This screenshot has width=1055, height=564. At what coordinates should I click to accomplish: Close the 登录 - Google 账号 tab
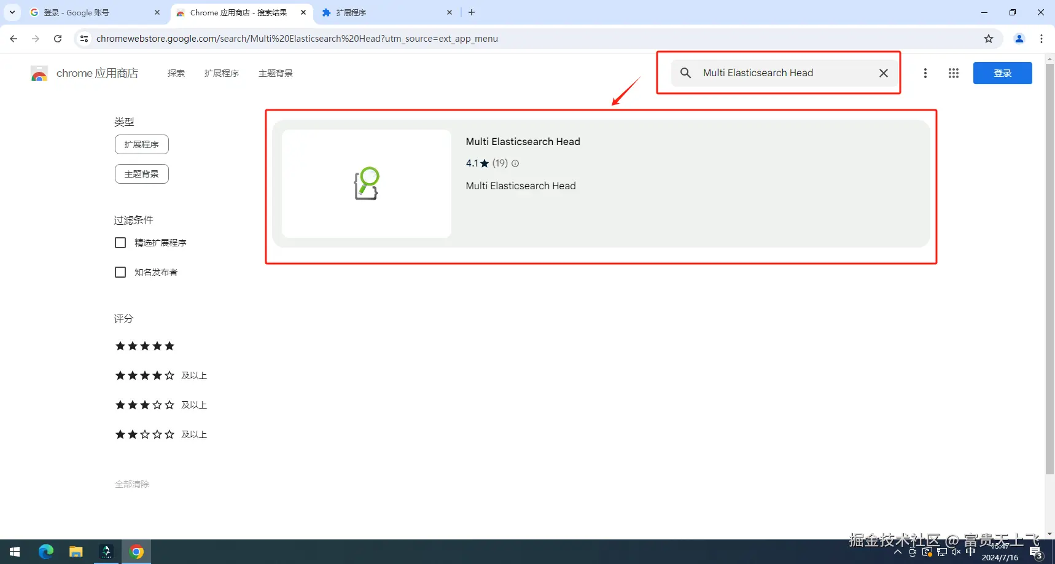pos(157,12)
